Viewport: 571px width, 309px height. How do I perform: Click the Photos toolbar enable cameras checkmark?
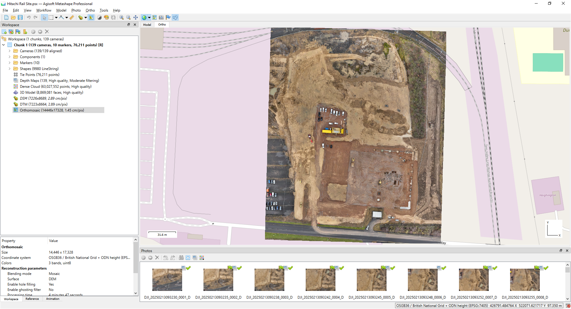tap(143, 258)
